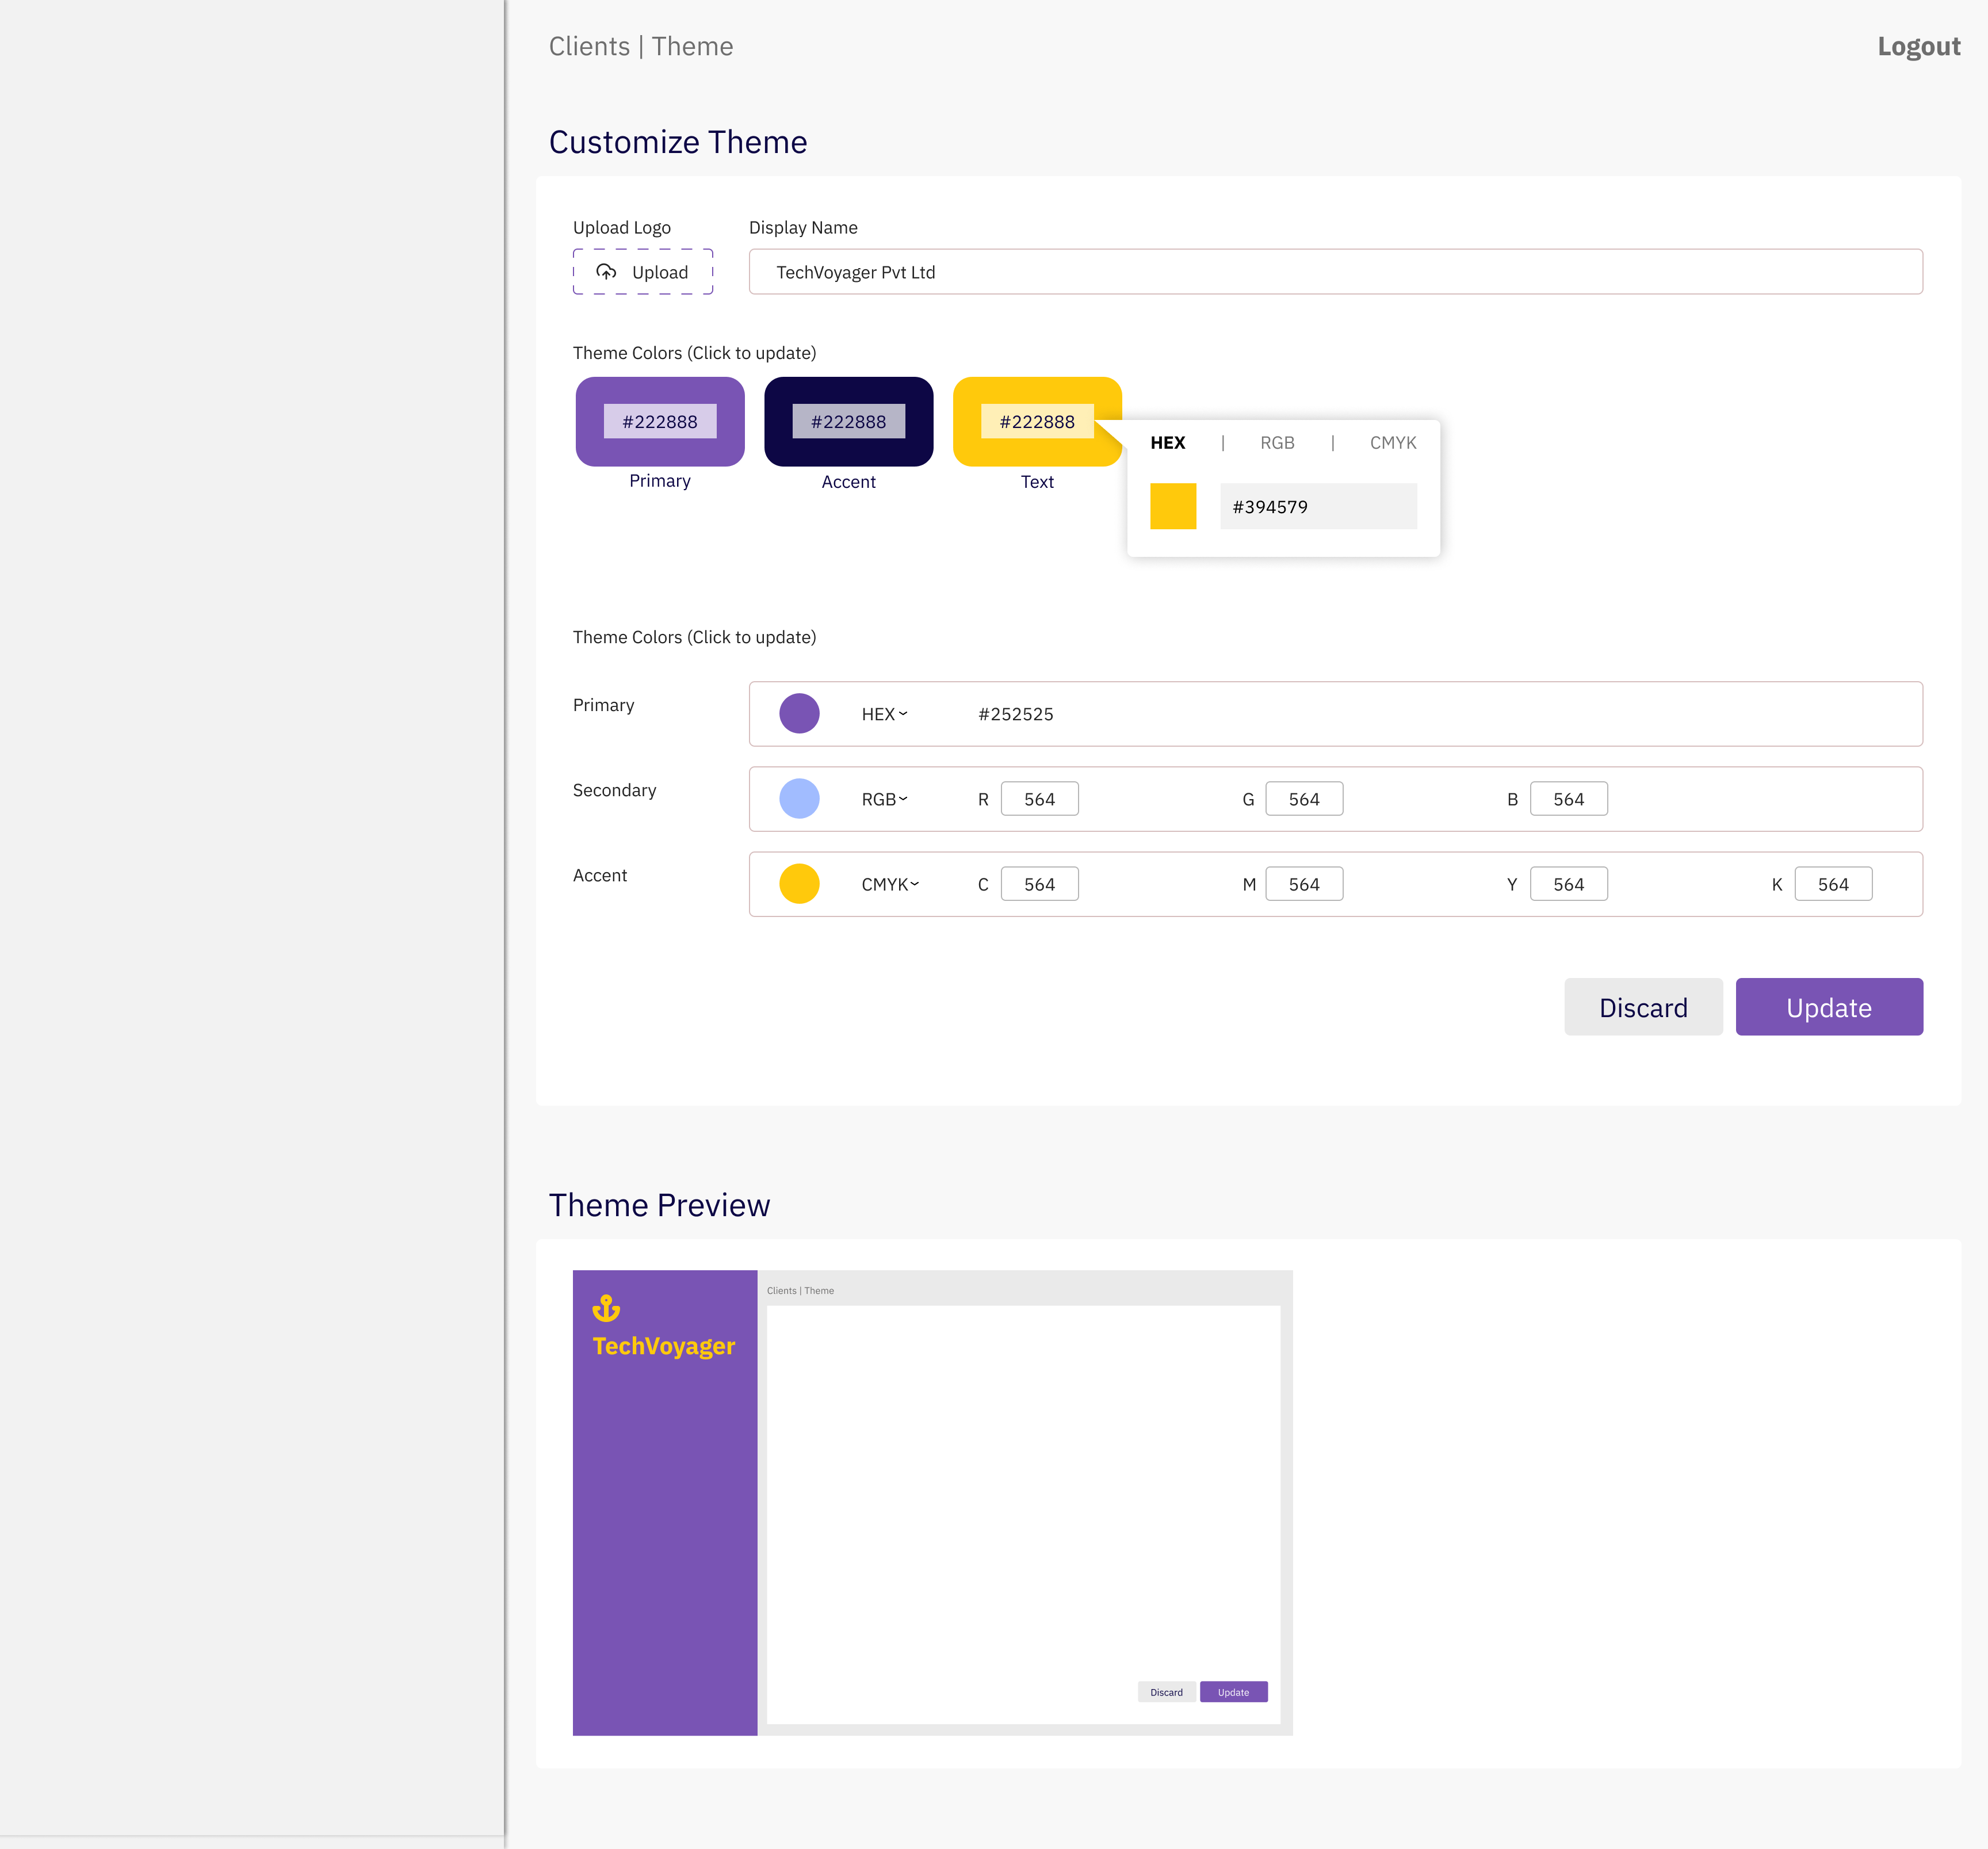Click the light blue Secondary color circle
This screenshot has height=1849, width=1988.
point(799,799)
